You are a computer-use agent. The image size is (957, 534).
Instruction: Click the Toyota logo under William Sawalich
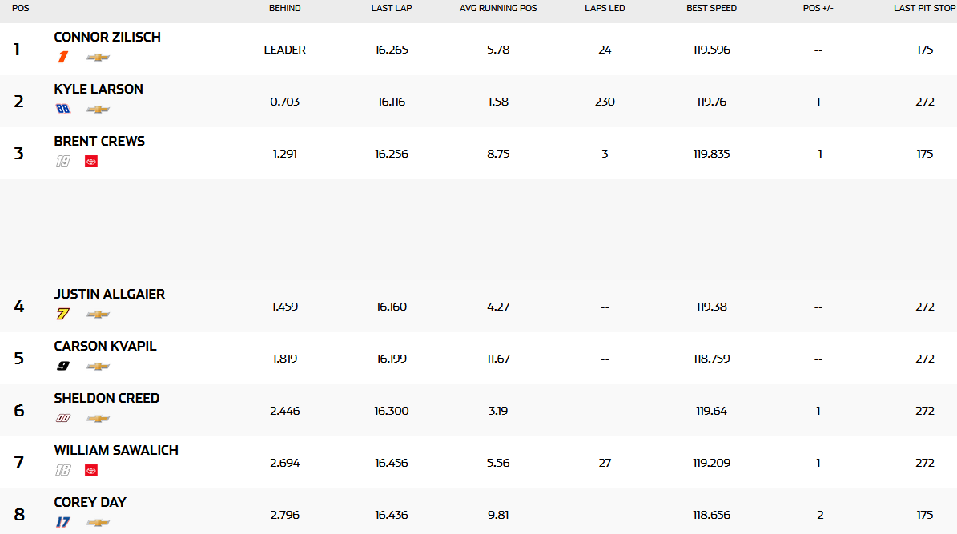pos(91,471)
